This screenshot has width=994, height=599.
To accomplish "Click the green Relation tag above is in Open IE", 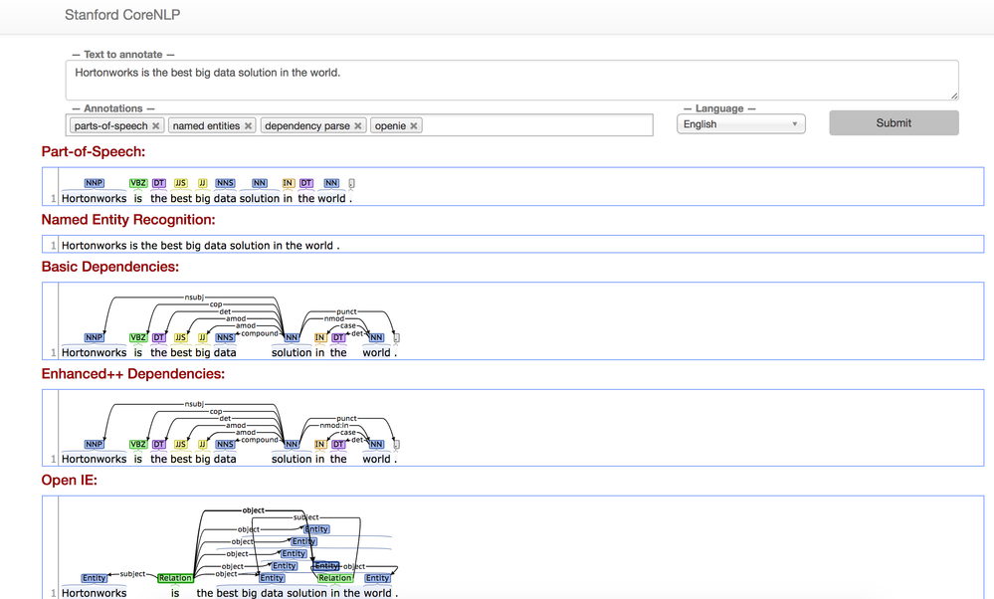I will [175, 578].
